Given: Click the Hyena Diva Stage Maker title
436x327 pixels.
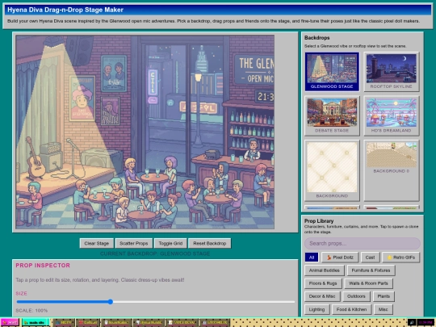Looking at the screenshot, I should [65, 10].
